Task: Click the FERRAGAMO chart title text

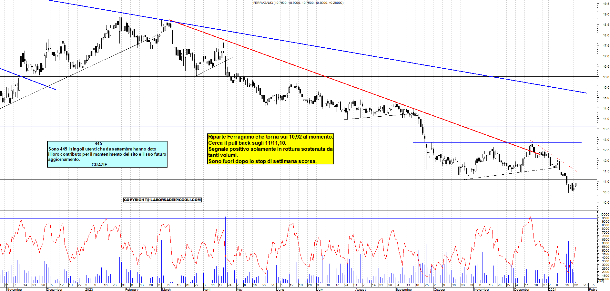Action: tap(298, 3)
